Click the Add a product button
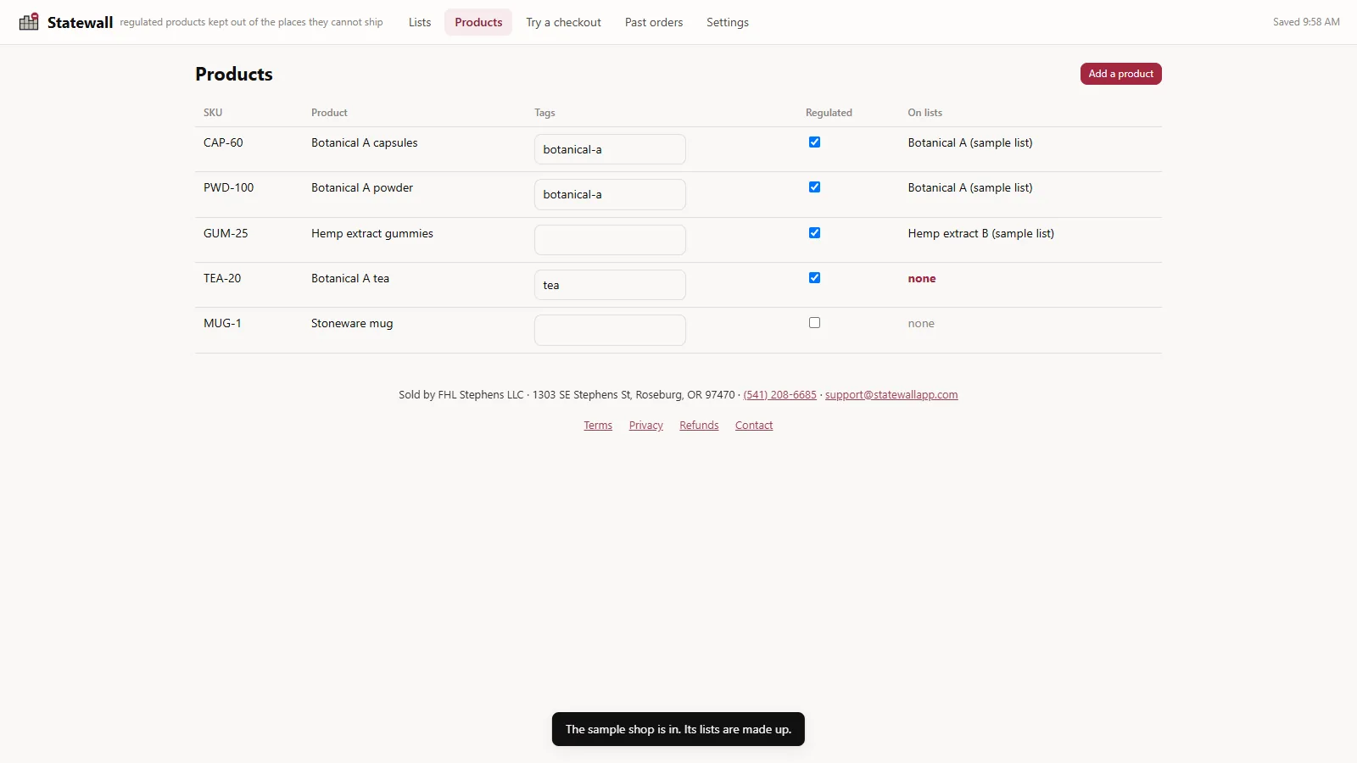This screenshot has width=1357, height=763. pos(1120,74)
